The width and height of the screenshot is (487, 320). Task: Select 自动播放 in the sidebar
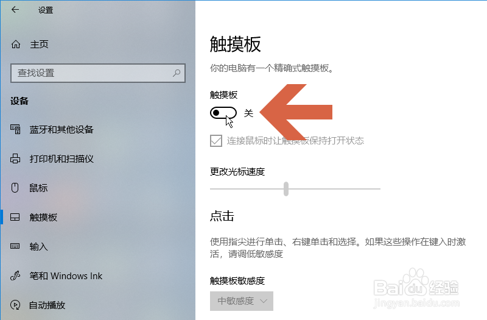click(x=47, y=305)
